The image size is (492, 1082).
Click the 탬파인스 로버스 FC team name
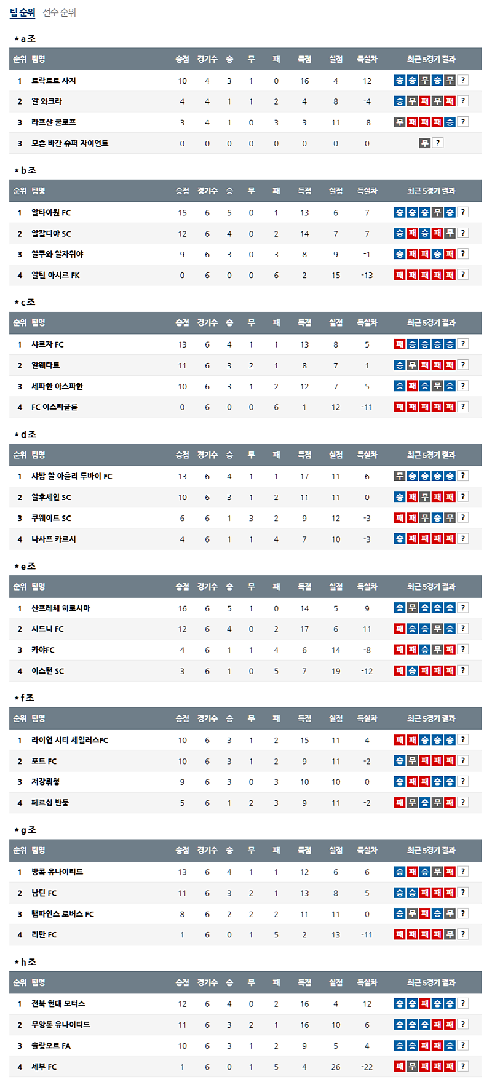(63, 914)
